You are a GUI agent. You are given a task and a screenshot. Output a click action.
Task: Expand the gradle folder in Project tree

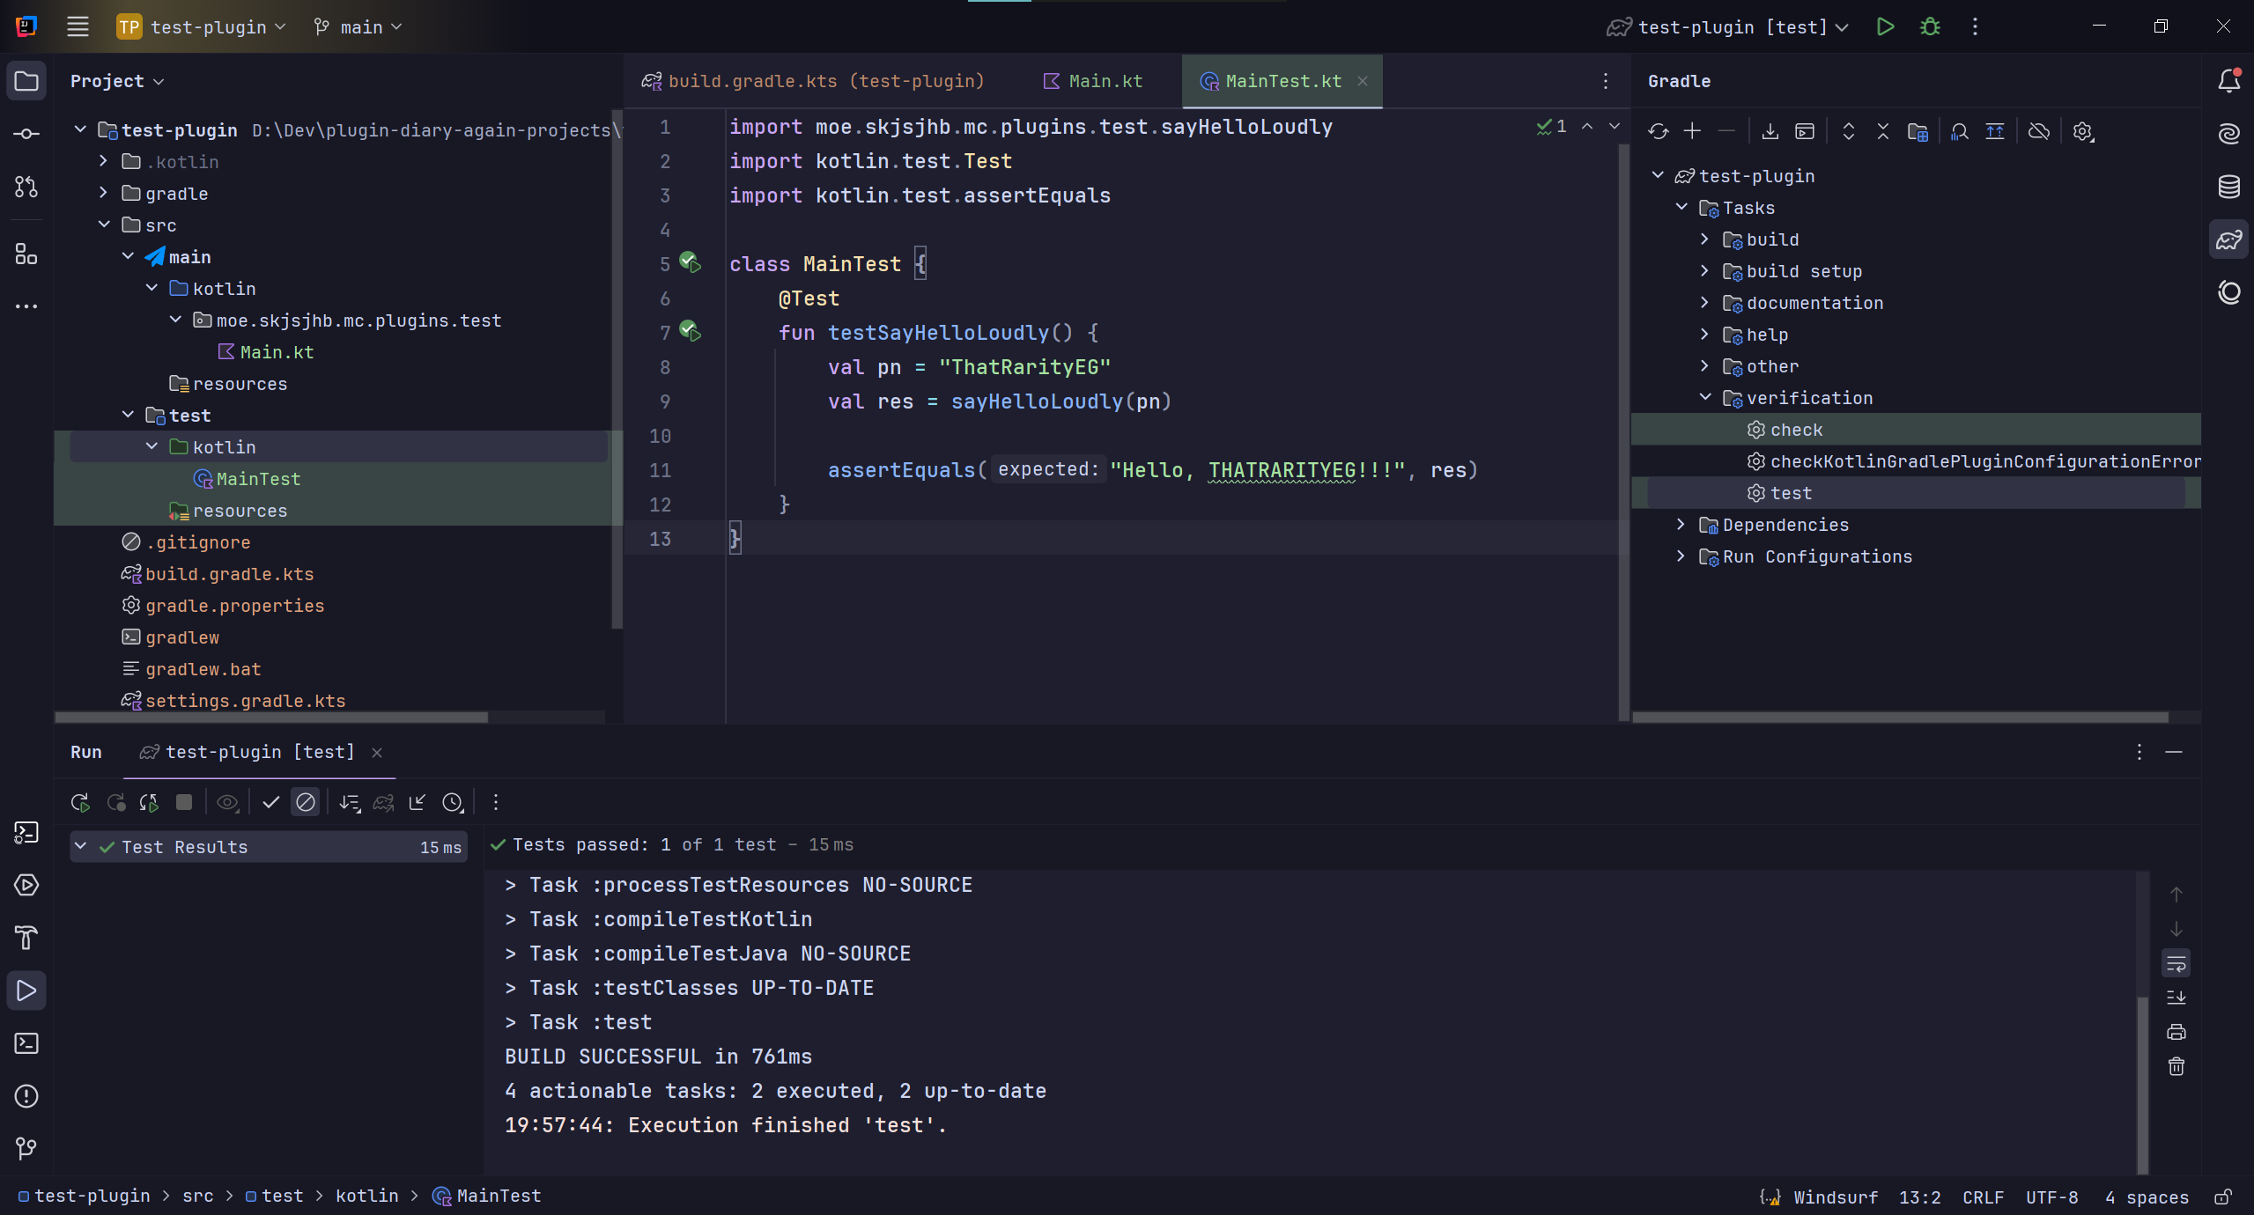click(x=104, y=194)
